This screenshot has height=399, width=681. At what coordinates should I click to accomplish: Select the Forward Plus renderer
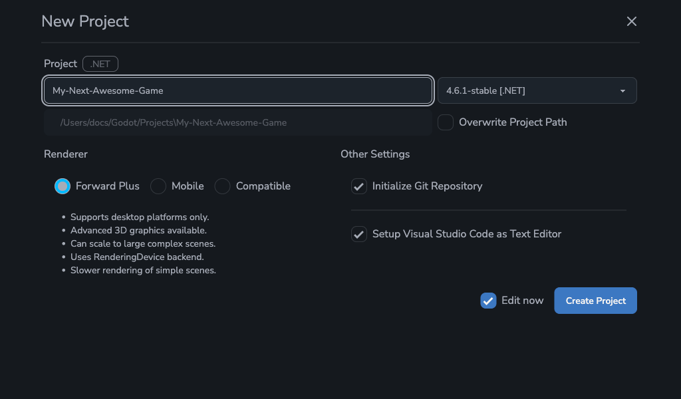[x=63, y=186]
